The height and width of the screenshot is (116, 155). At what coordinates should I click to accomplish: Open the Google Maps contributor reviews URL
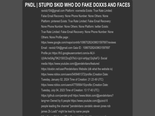coord(78,42)
